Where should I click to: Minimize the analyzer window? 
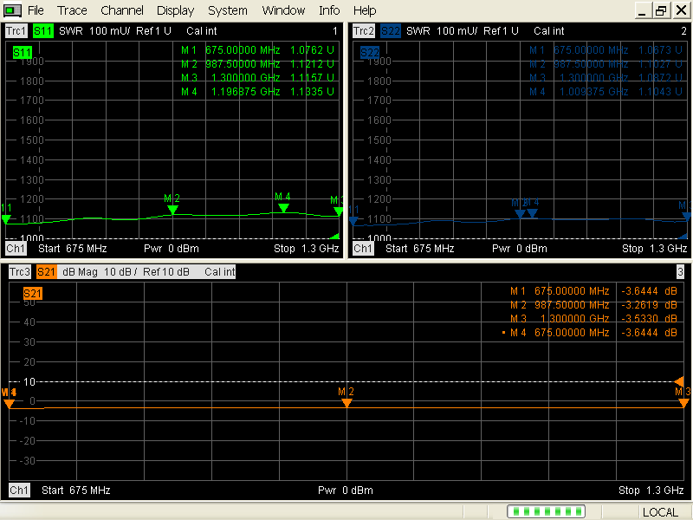click(x=643, y=10)
